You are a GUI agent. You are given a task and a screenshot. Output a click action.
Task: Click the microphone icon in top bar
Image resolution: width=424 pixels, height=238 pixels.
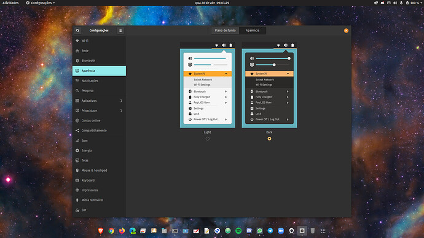[x=401, y=2]
